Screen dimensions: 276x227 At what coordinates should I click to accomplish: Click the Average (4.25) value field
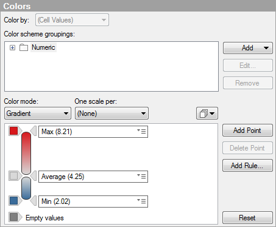(x=93, y=177)
